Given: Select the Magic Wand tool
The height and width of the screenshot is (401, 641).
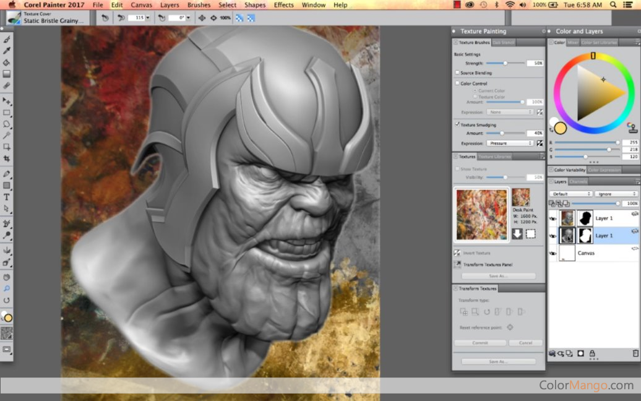Looking at the screenshot, I should coord(7,136).
